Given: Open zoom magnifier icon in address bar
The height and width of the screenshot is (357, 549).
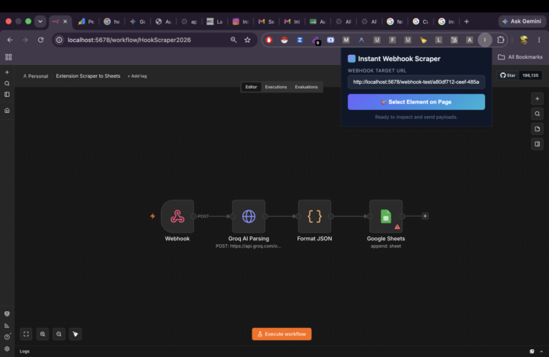Looking at the screenshot, I should point(233,40).
